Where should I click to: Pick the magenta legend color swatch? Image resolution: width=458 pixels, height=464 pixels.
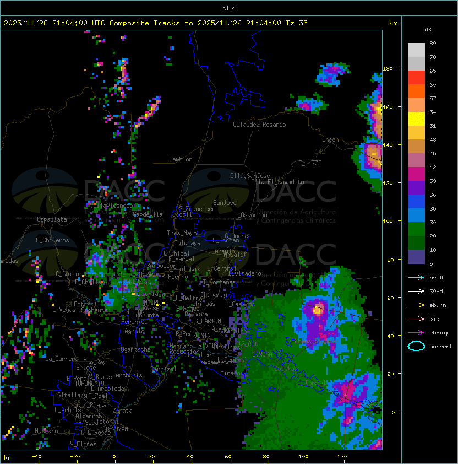(416, 174)
